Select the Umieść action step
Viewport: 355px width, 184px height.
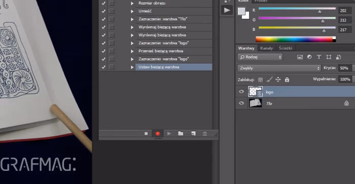click(173, 11)
